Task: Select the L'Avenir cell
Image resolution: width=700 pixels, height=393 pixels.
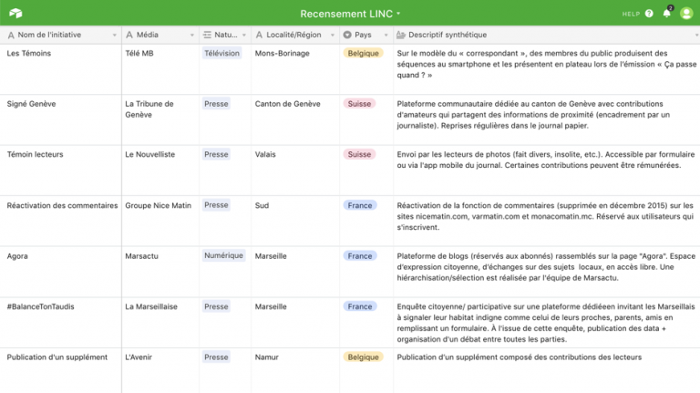Action: tap(160, 371)
